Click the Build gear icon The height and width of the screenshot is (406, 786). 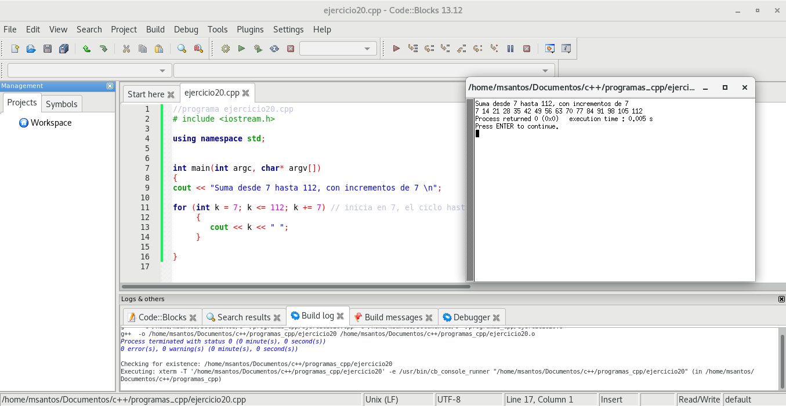click(x=226, y=49)
